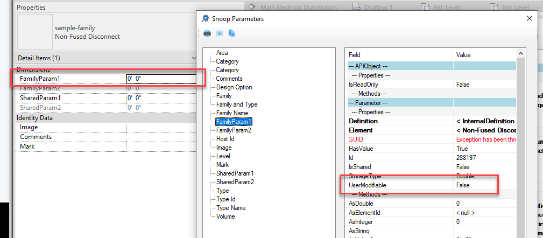
Task: Click the SharedParam1 value cell
Action: coord(161,98)
